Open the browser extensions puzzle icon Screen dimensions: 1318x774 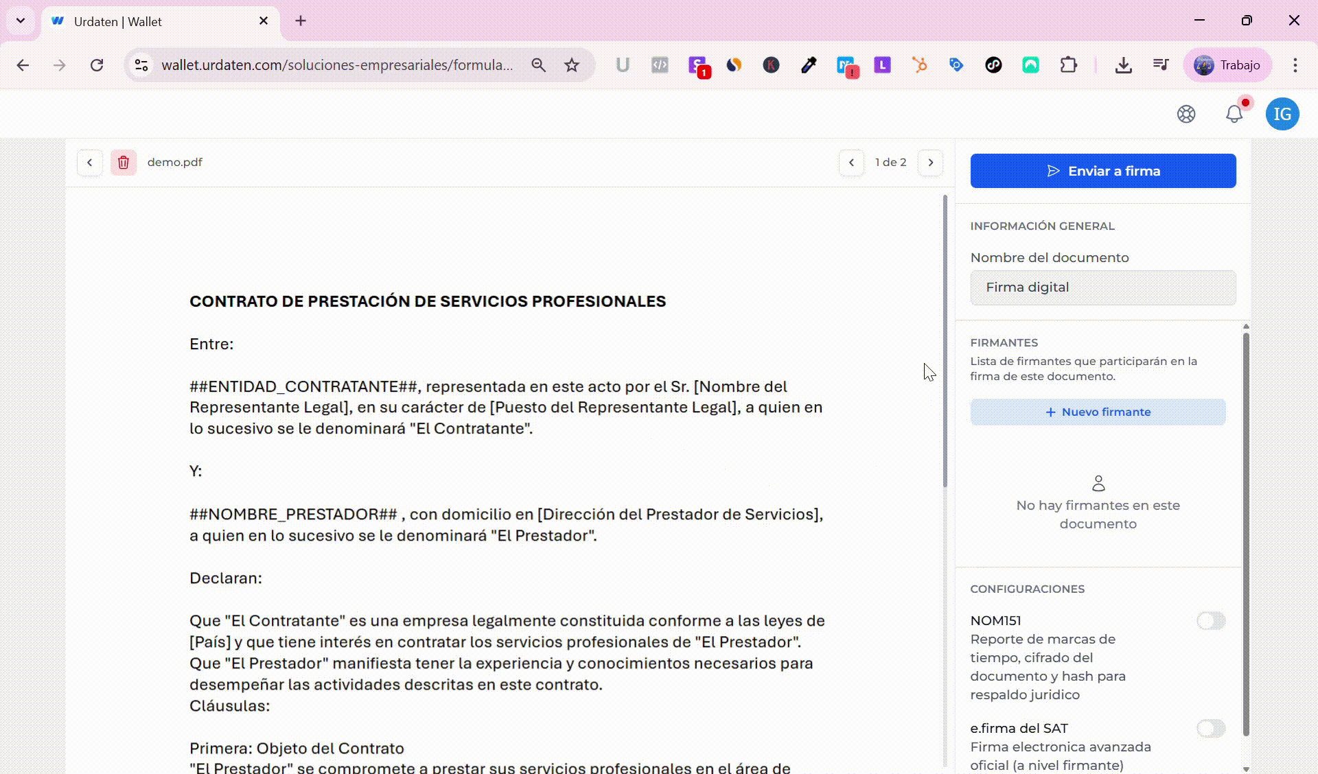tap(1068, 65)
